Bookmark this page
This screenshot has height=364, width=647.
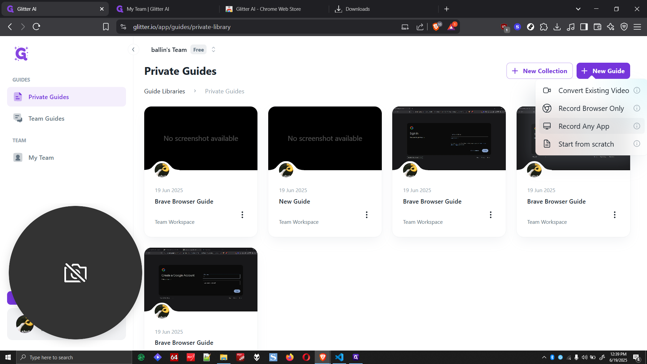[106, 27]
